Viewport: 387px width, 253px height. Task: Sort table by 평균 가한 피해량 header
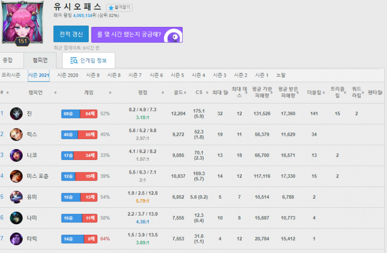pos(262,92)
